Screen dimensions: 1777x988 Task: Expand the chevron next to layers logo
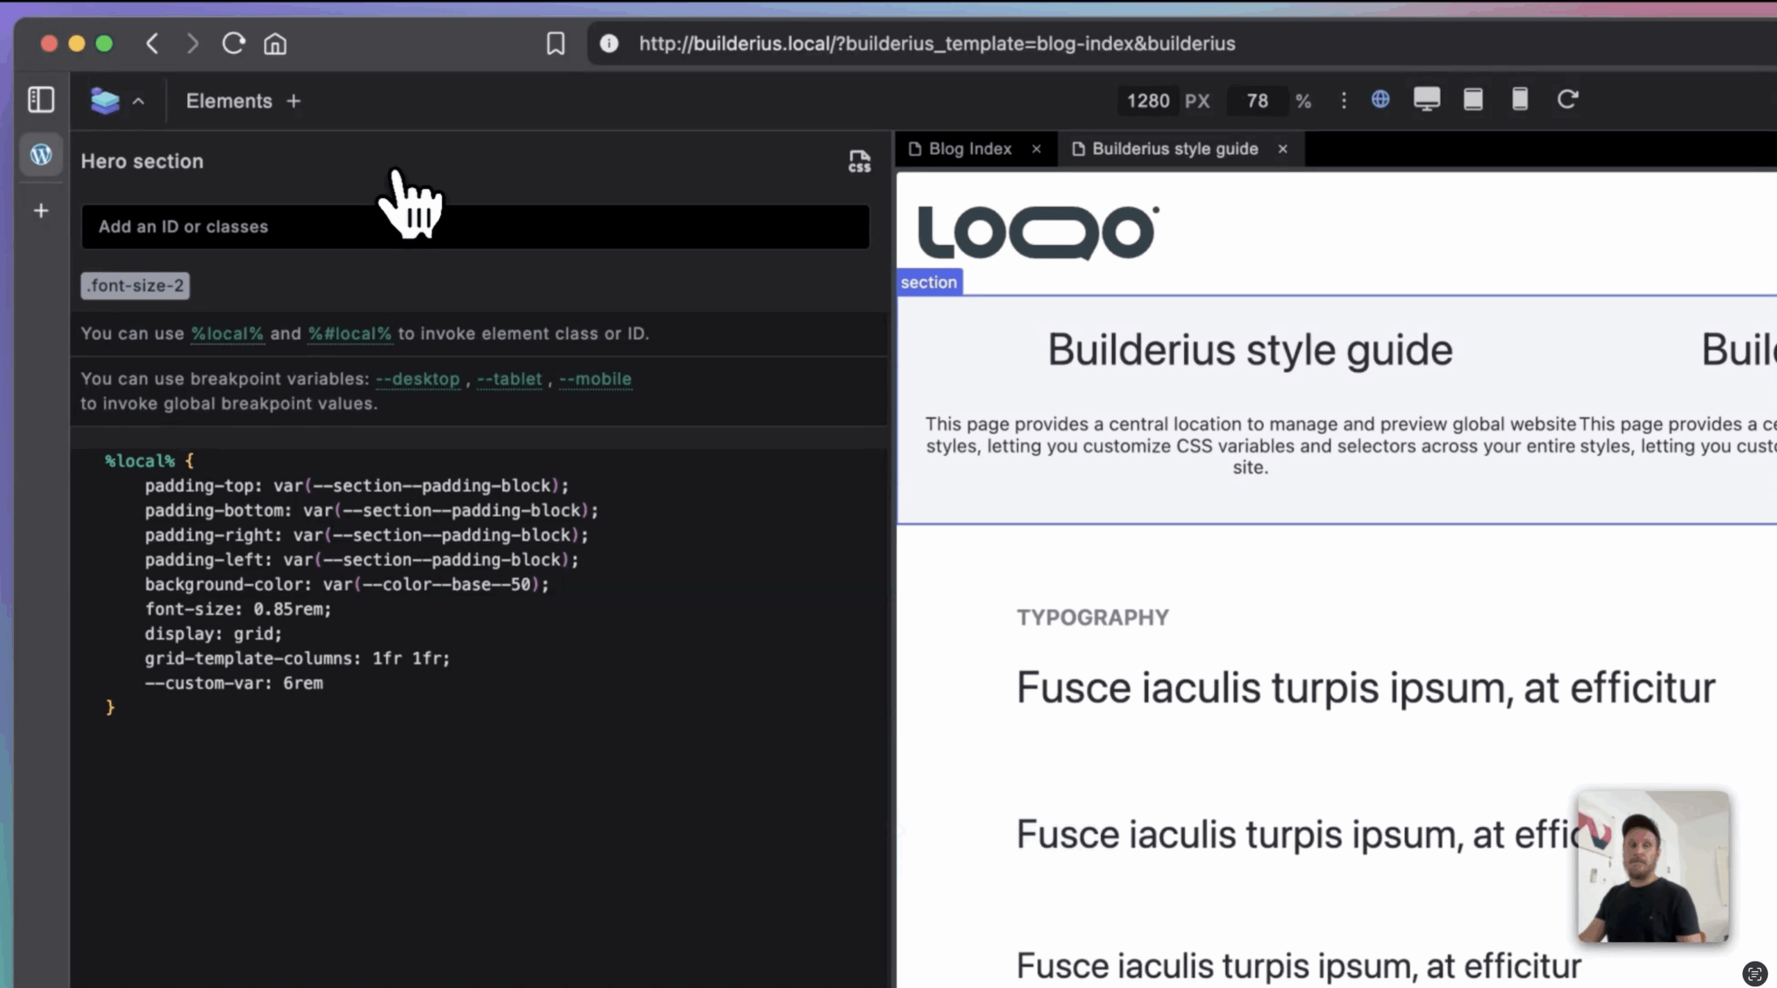pyautogui.click(x=139, y=102)
